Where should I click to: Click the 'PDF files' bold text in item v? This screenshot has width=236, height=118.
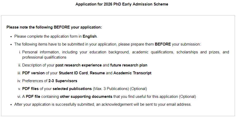(30, 89)
